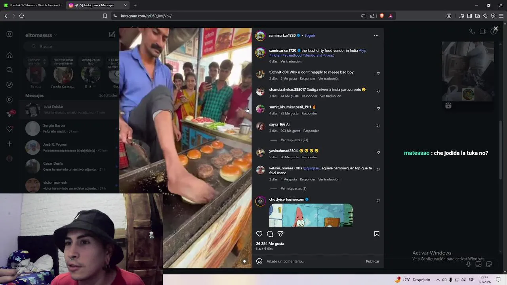Show hidden tray icons chevron
Image resolution: width=507 pixels, height=285 pixels.
(438, 280)
